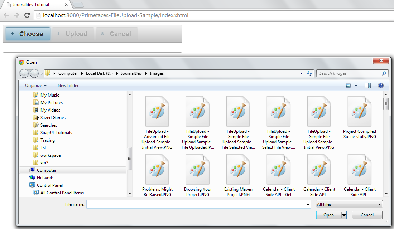Screen dimensions: 394x229
Task: Expand the address bar previous locations dropdown
Action: coord(301,74)
